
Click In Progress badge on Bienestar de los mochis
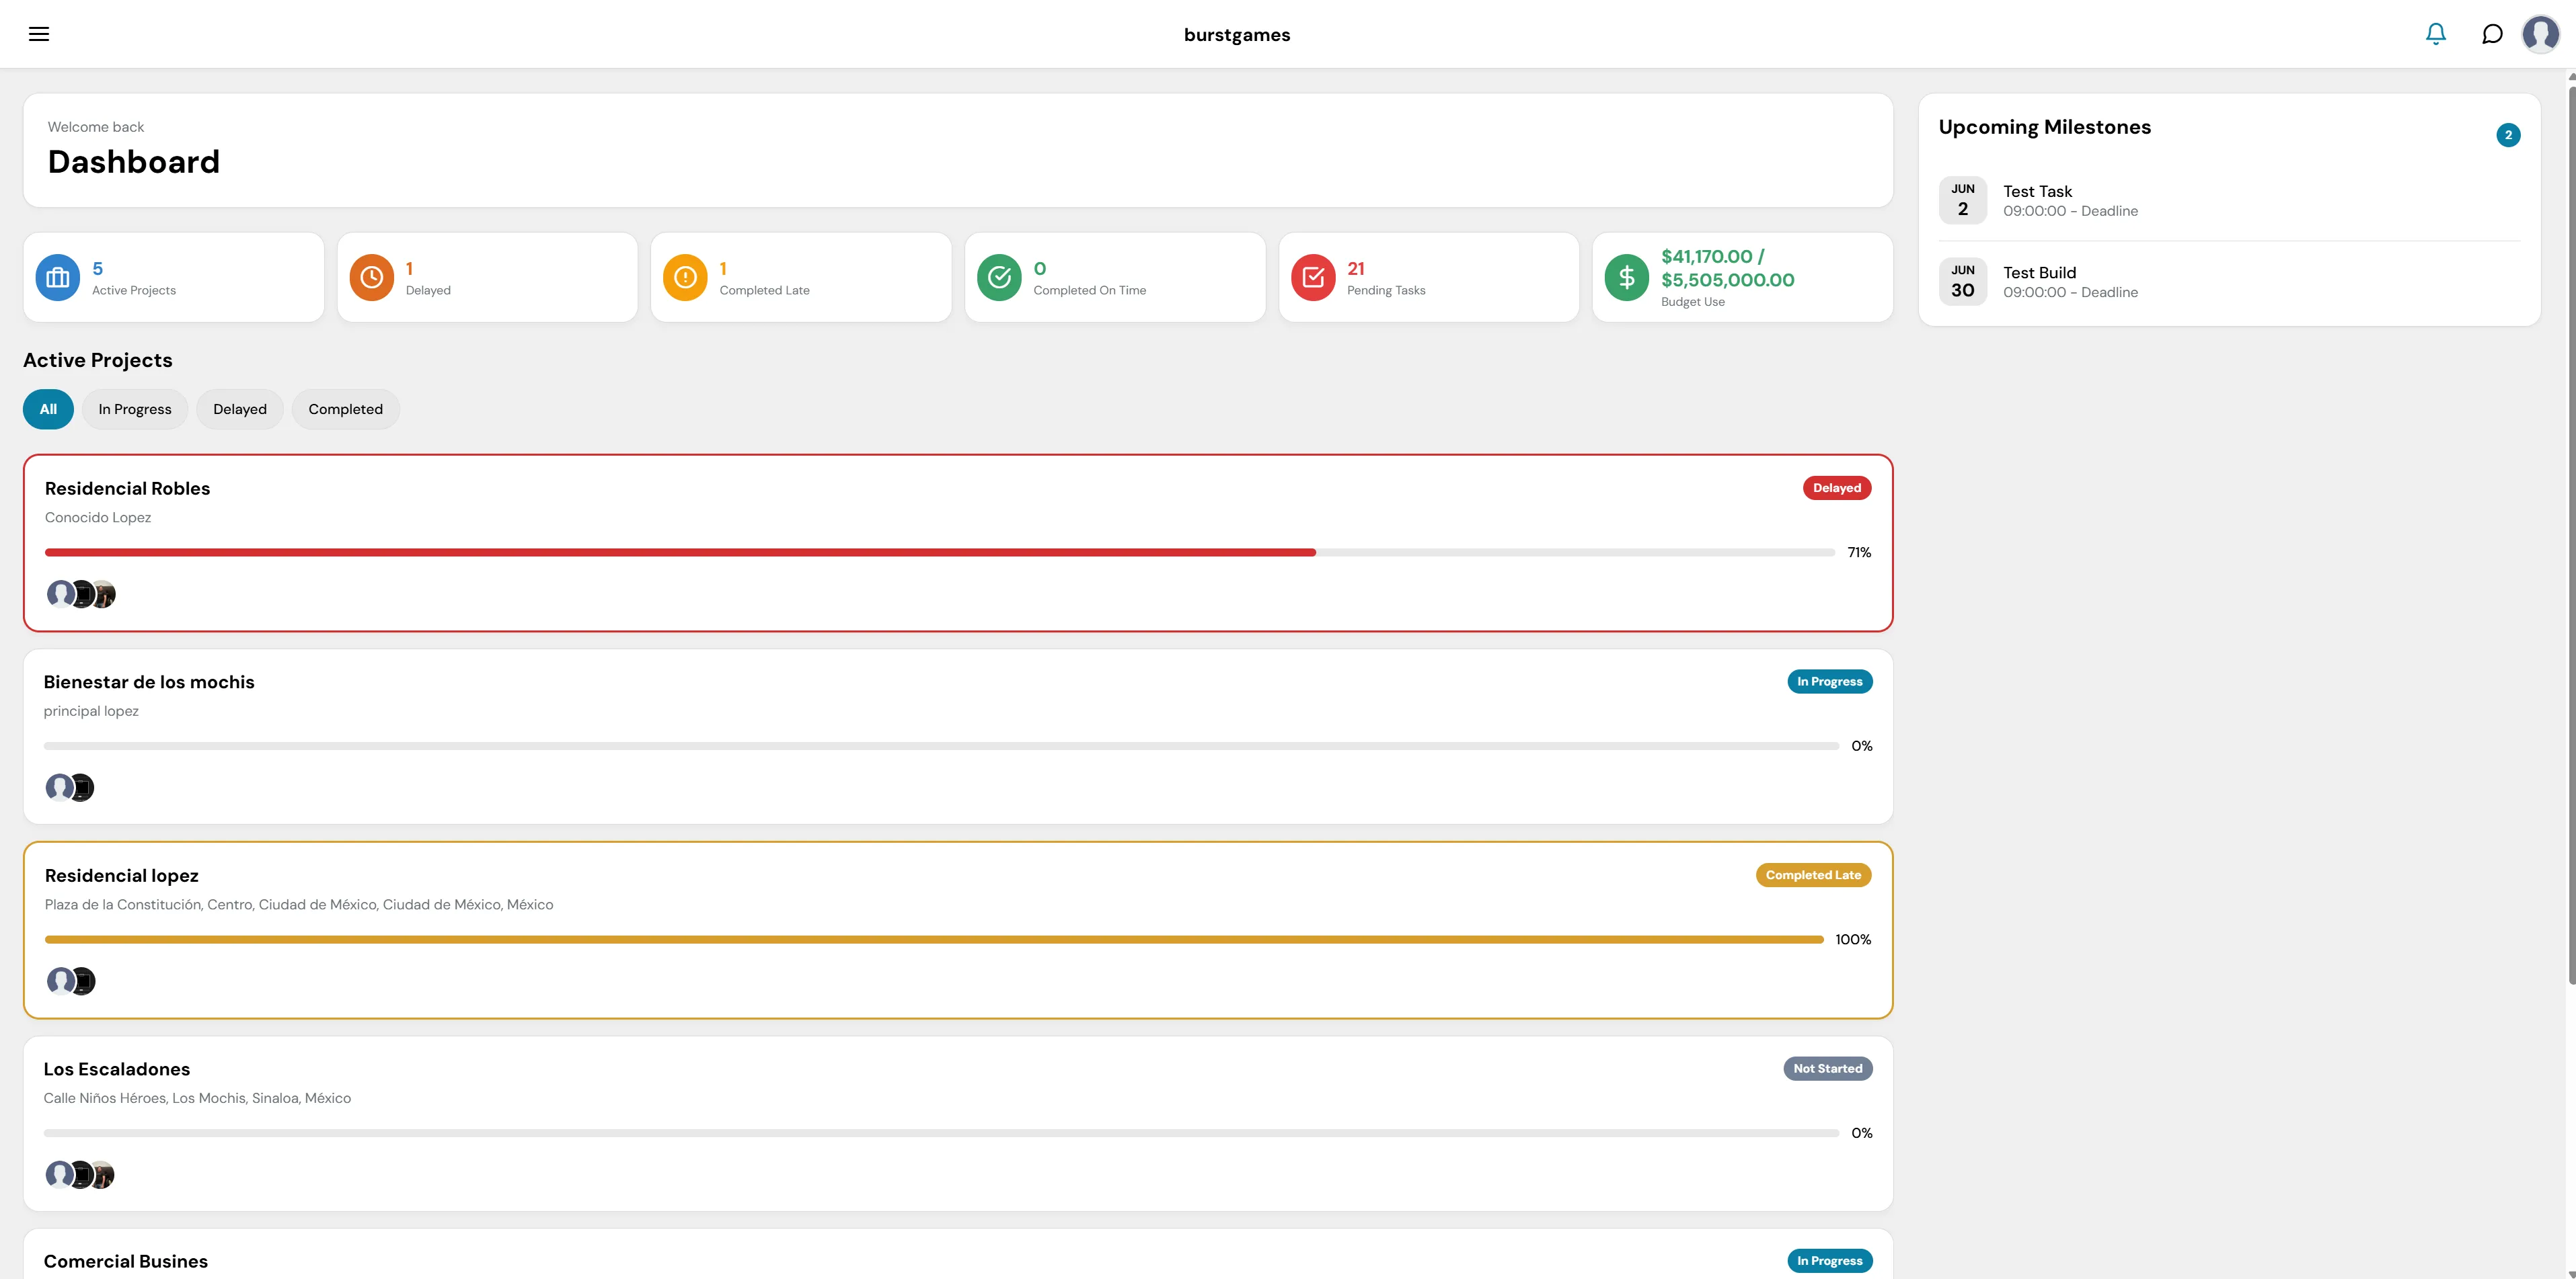(1830, 682)
